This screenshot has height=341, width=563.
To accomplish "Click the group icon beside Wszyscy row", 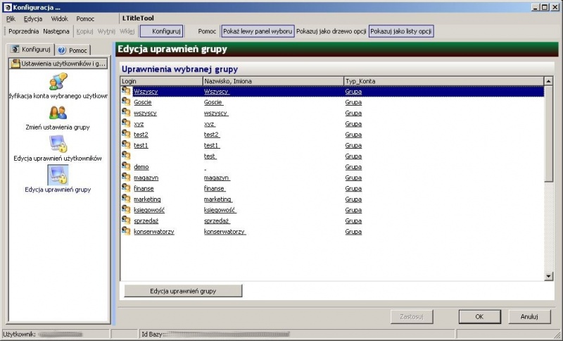I will 126,91.
